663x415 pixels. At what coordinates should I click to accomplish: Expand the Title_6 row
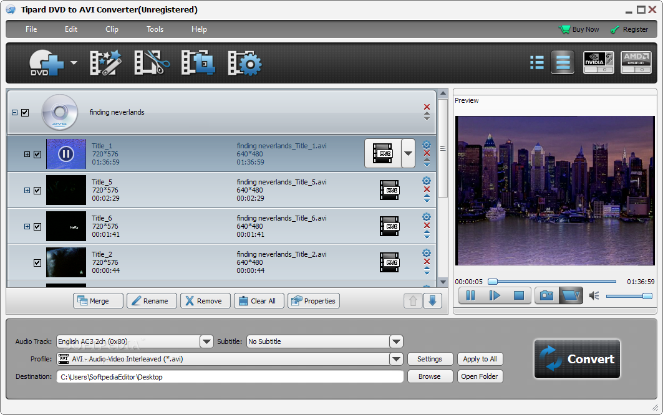click(27, 227)
